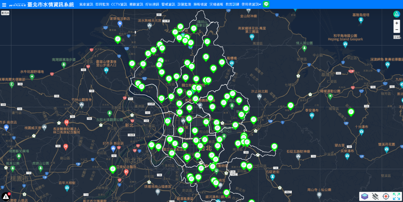The width and height of the screenshot is (403, 202).
Task: Select the 即時監測 menu item
Action: (102, 5)
